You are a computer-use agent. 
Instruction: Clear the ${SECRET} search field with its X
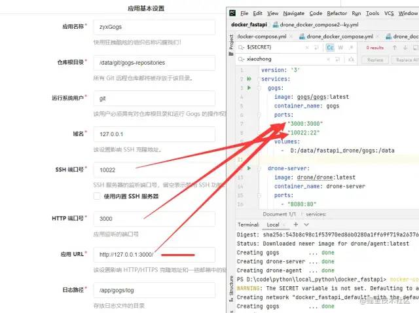(307, 48)
